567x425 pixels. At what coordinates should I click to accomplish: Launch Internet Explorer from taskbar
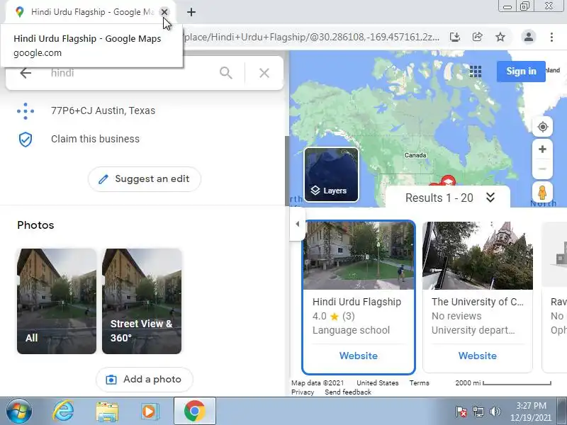click(63, 412)
